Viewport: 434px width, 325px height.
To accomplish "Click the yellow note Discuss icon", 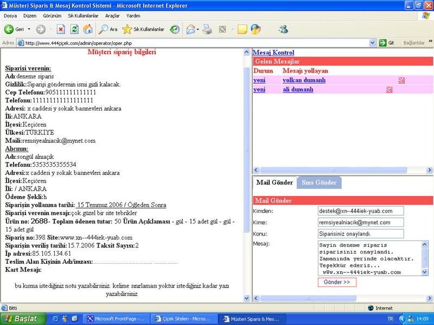I will coord(242,29).
